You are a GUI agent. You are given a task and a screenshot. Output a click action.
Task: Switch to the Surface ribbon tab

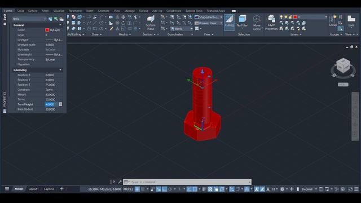(33, 11)
